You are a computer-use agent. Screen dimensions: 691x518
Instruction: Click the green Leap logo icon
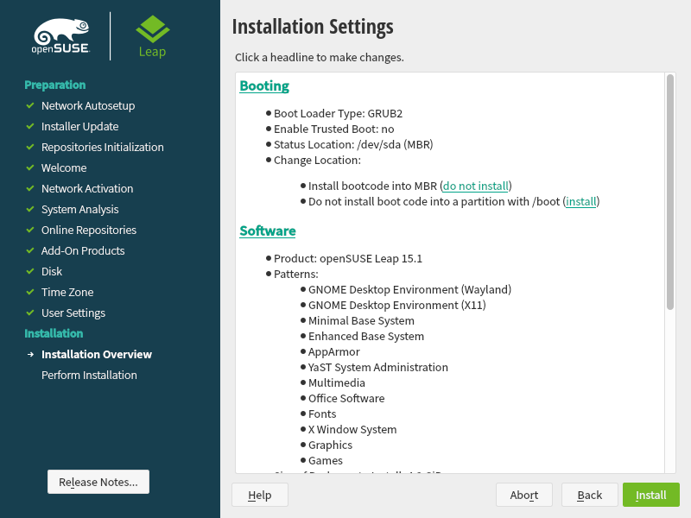click(153, 29)
